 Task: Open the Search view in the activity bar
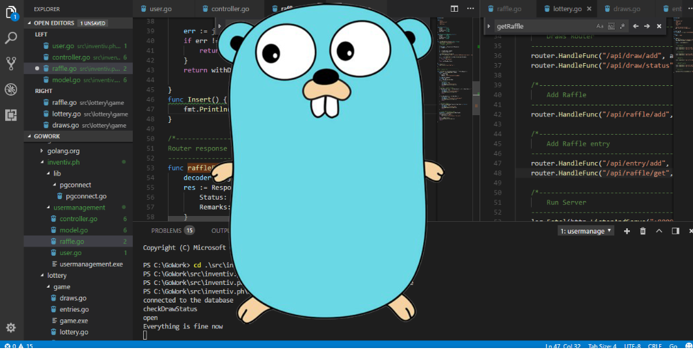pyautogui.click(x=10, y=38)
